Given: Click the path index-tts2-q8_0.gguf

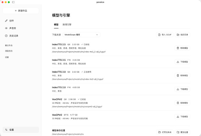Looking at the screenshot, I should click(x=78, y=79).
